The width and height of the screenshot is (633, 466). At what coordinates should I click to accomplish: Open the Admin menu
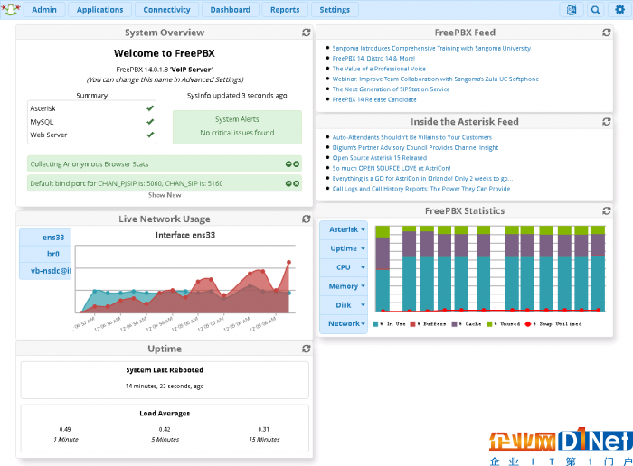pos(44,10)
